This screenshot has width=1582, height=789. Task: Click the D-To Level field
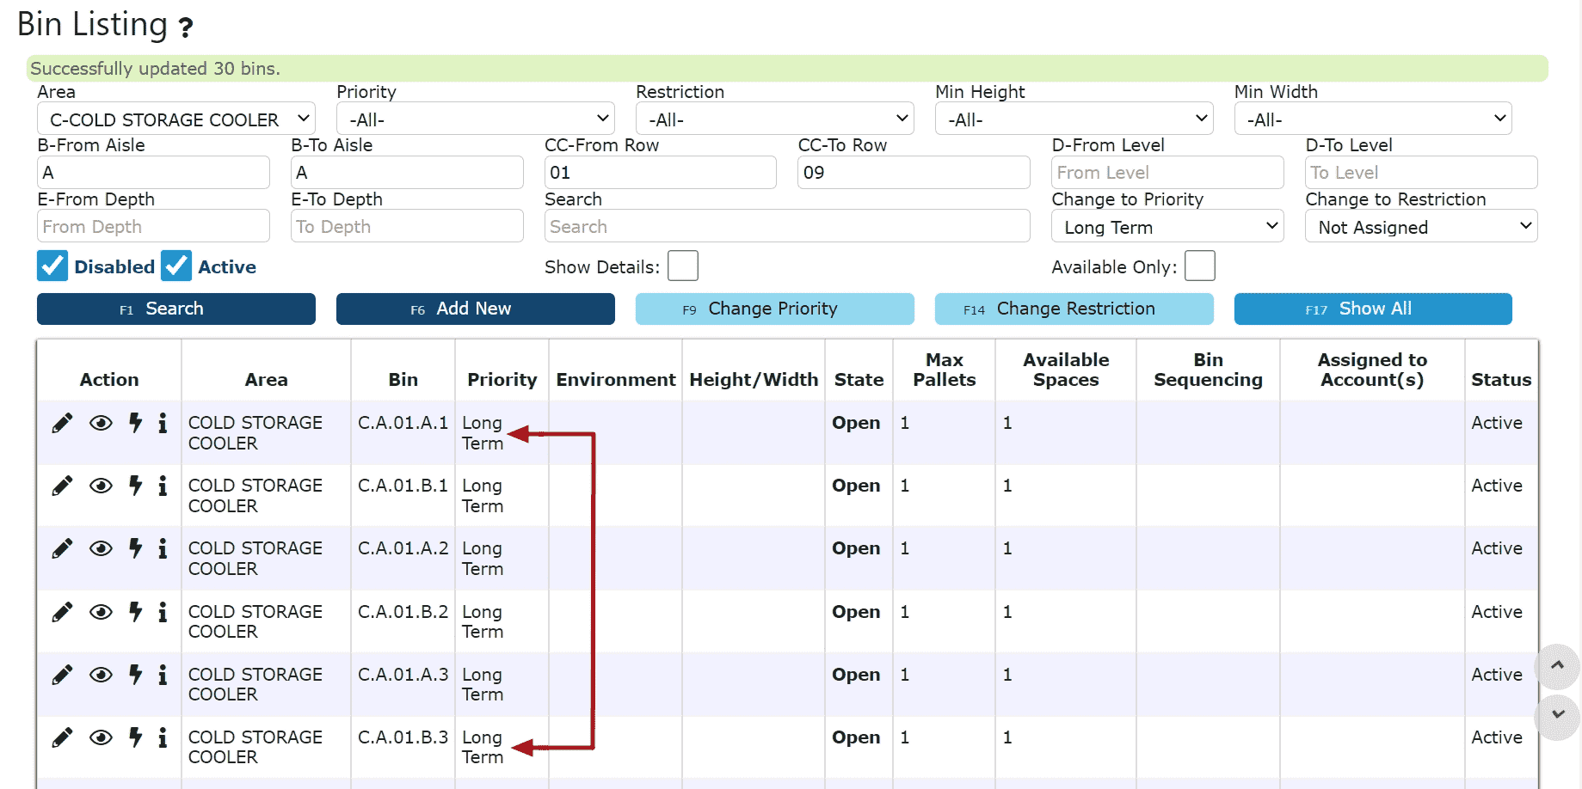[x=1421, y=172]
